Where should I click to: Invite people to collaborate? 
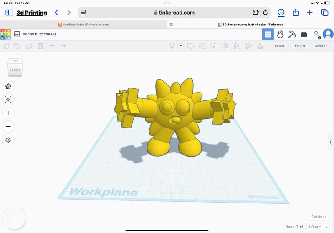coord(317,35)
